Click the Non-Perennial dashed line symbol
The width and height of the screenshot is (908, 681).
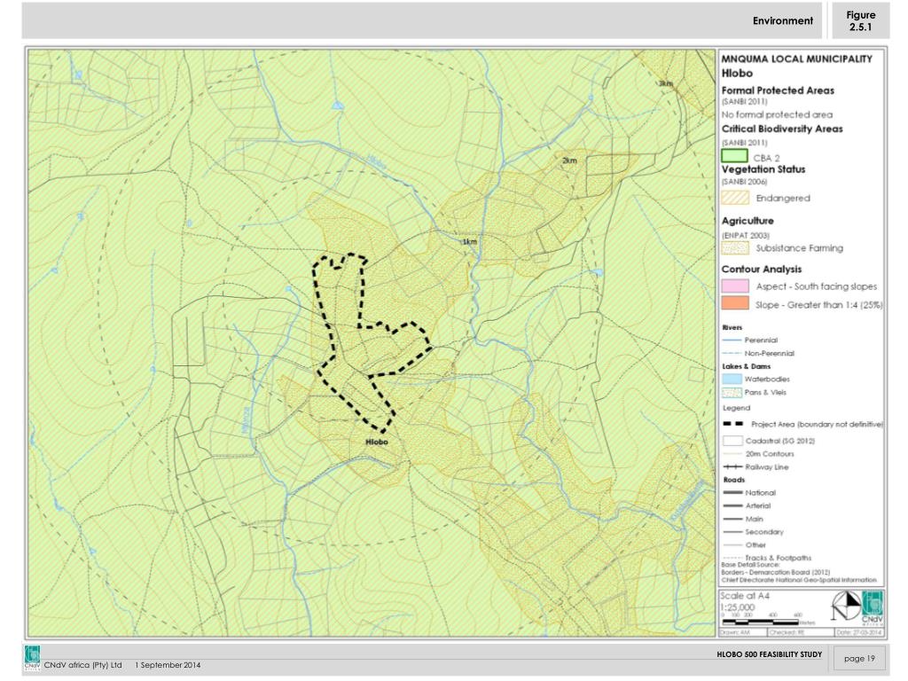click(x=732, y=353)
